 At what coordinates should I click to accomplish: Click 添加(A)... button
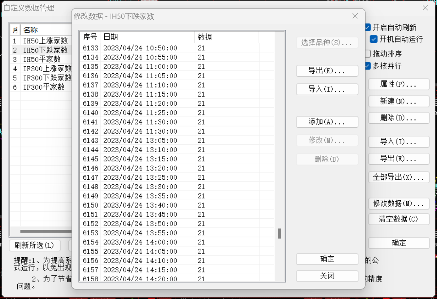(x=327, y=122)
